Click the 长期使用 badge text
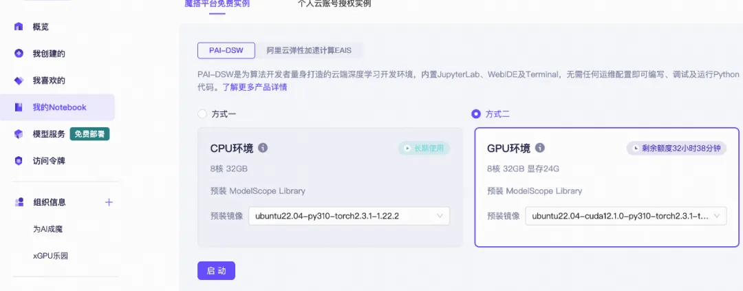Screen dimensions: 743x291 pos(429,149)
